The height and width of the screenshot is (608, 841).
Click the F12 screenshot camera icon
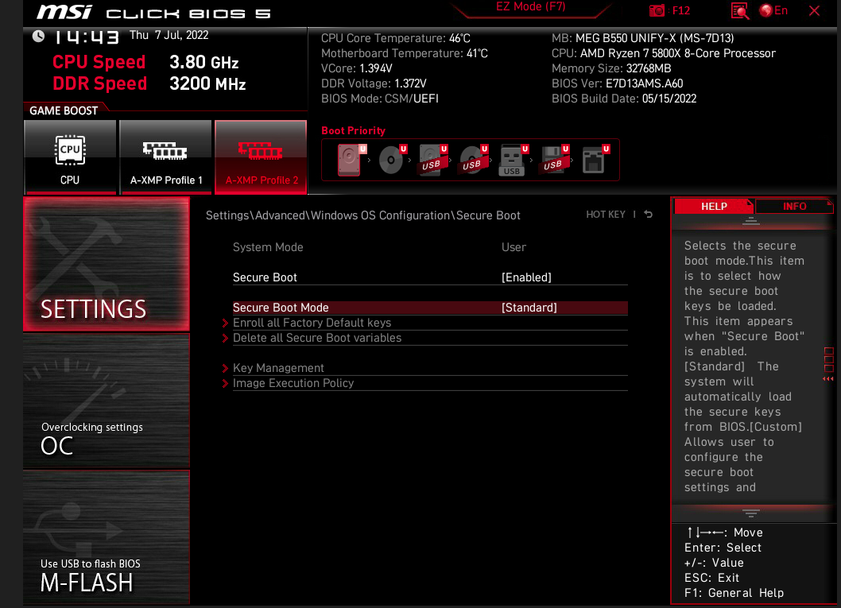click(x=657, y=10)
